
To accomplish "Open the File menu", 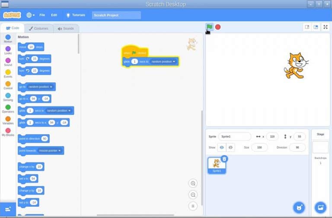I will [x=42, y=15].
